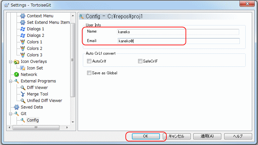Open the Colors 3 settings page
Image resolution: width=258 pixels, height=145 pixels.
34,55
